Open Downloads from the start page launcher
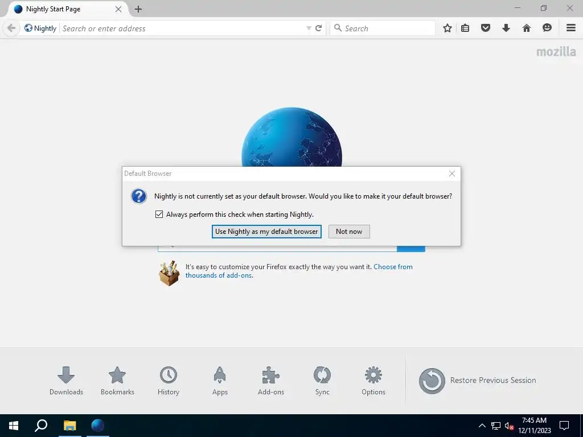Image resolution: width=583 pixels, height=437 pixels. [66, 381]
